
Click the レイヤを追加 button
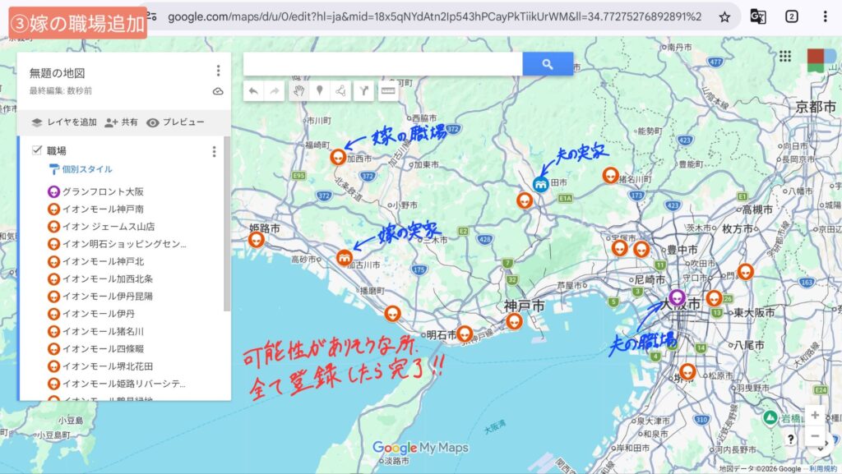64,122
